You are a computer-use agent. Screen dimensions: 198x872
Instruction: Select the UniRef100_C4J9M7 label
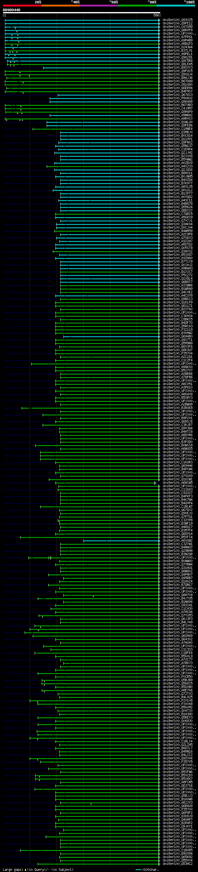pyautogui.click(x=178, y=108)
